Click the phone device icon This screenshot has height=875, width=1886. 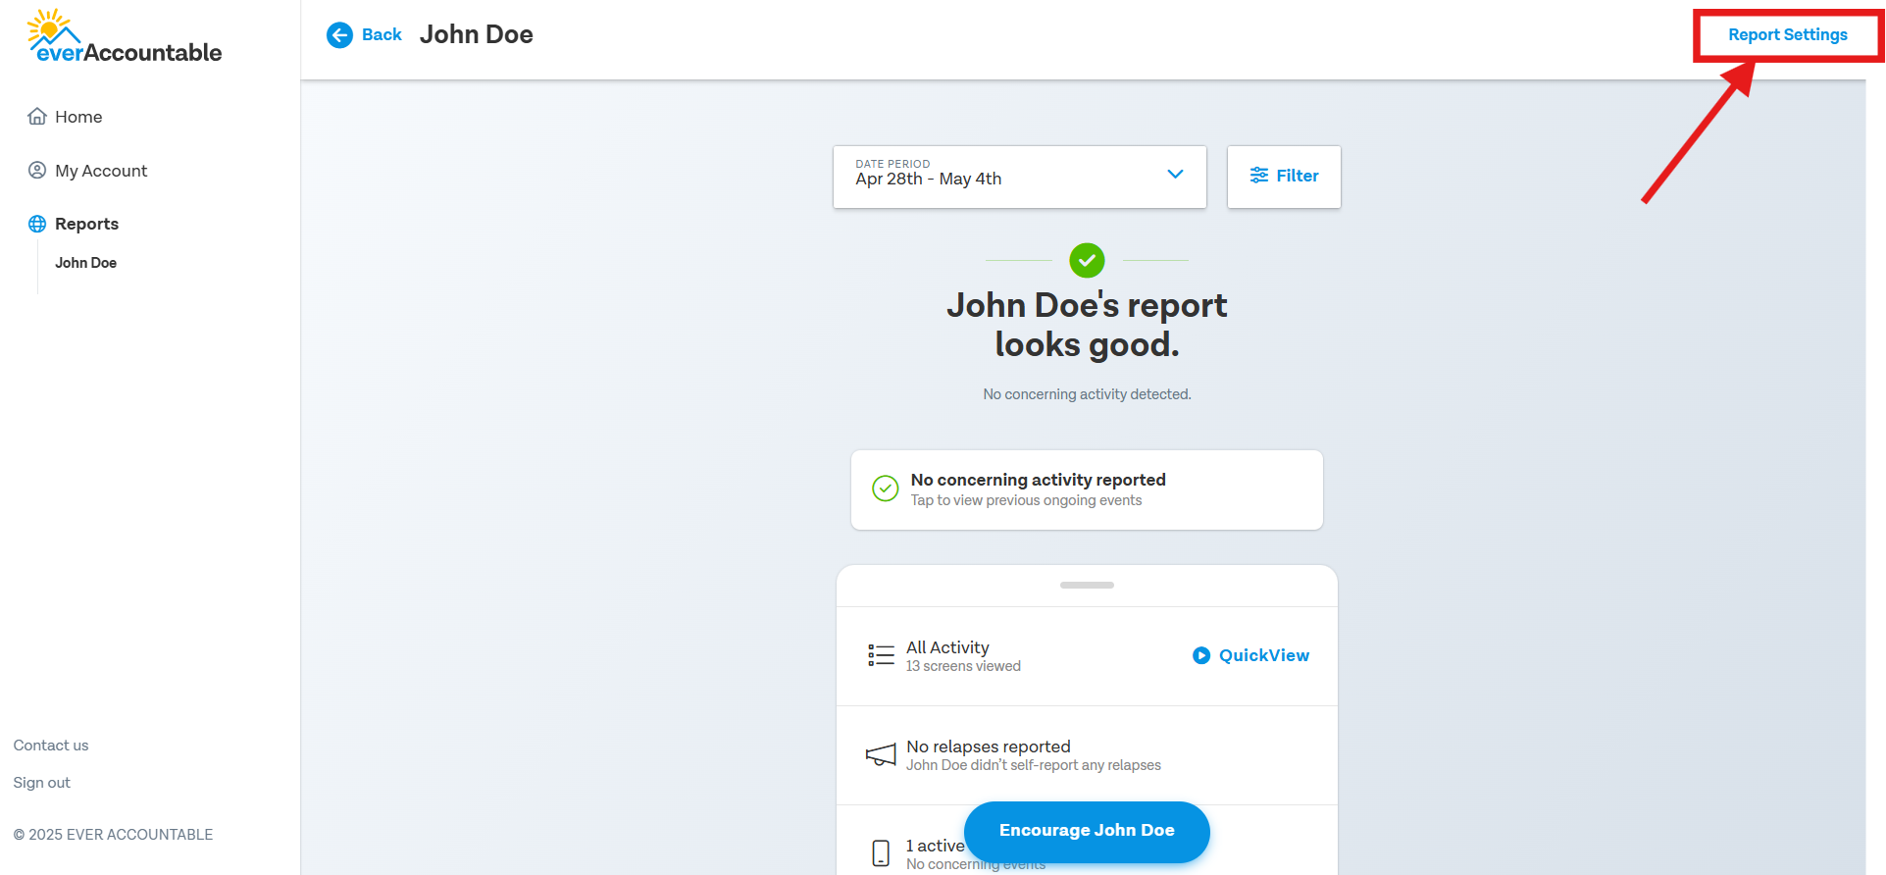point(881,852)
